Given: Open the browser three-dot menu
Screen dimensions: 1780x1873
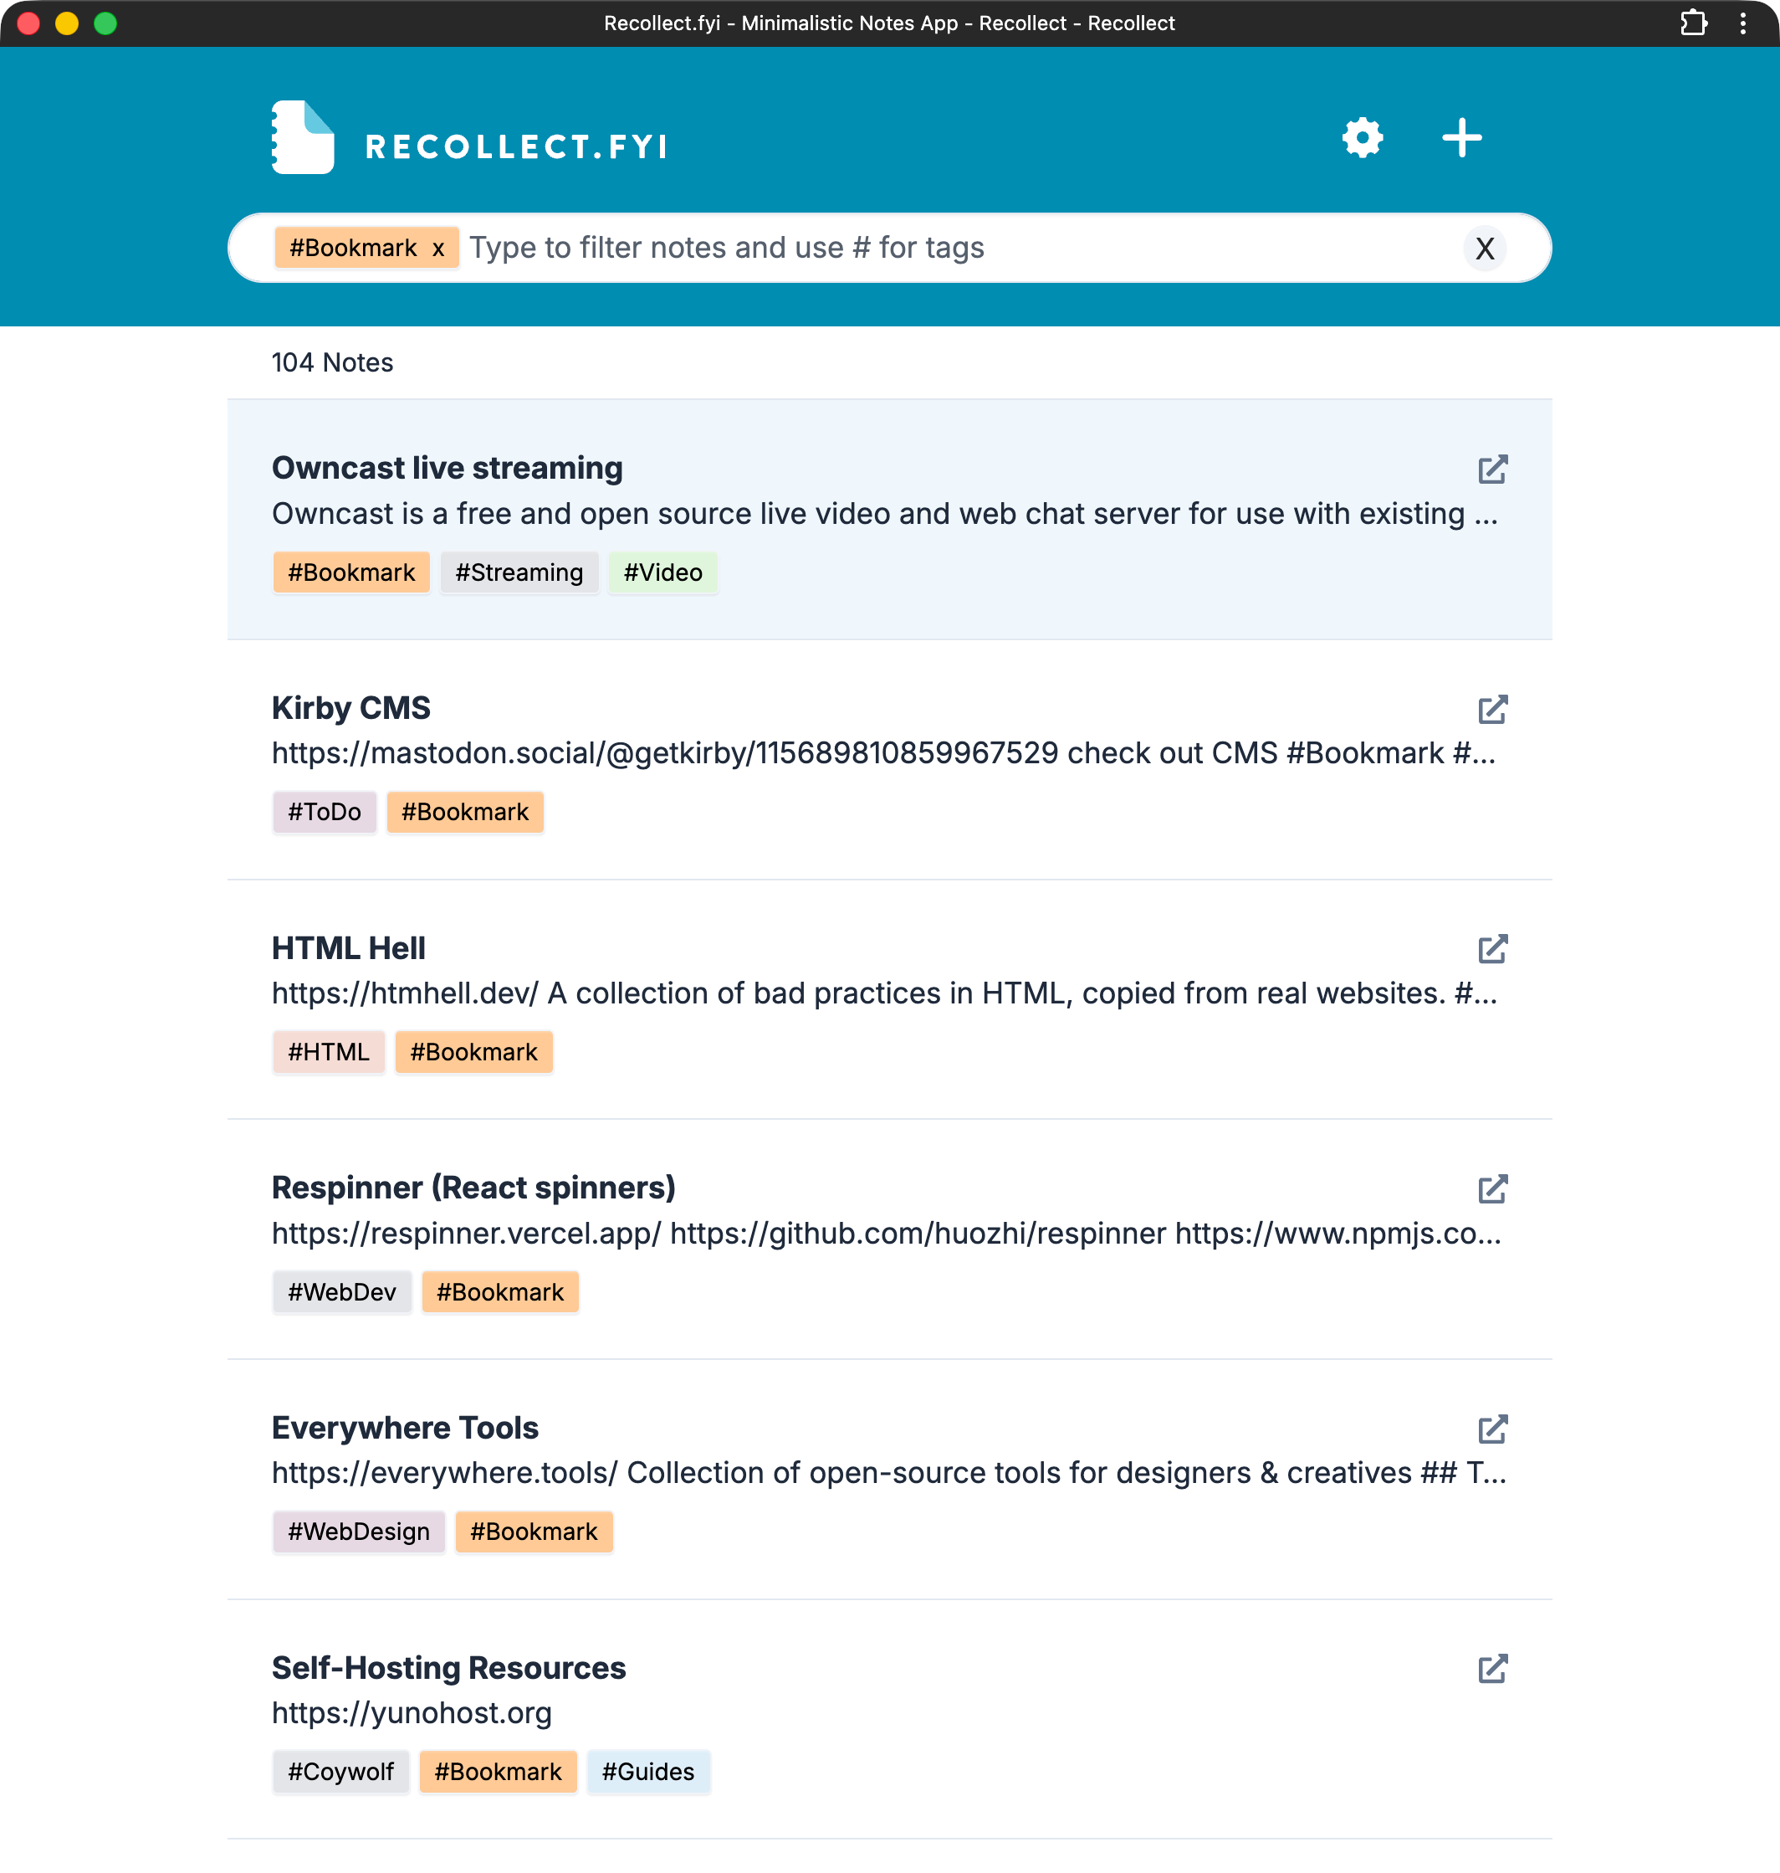Looking at the screenshot, I should click(1744, 23).
